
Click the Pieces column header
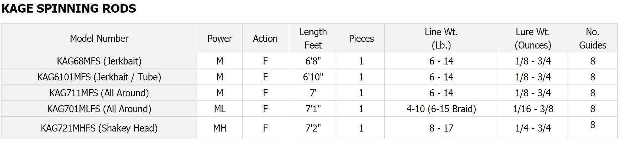point(361,39)
